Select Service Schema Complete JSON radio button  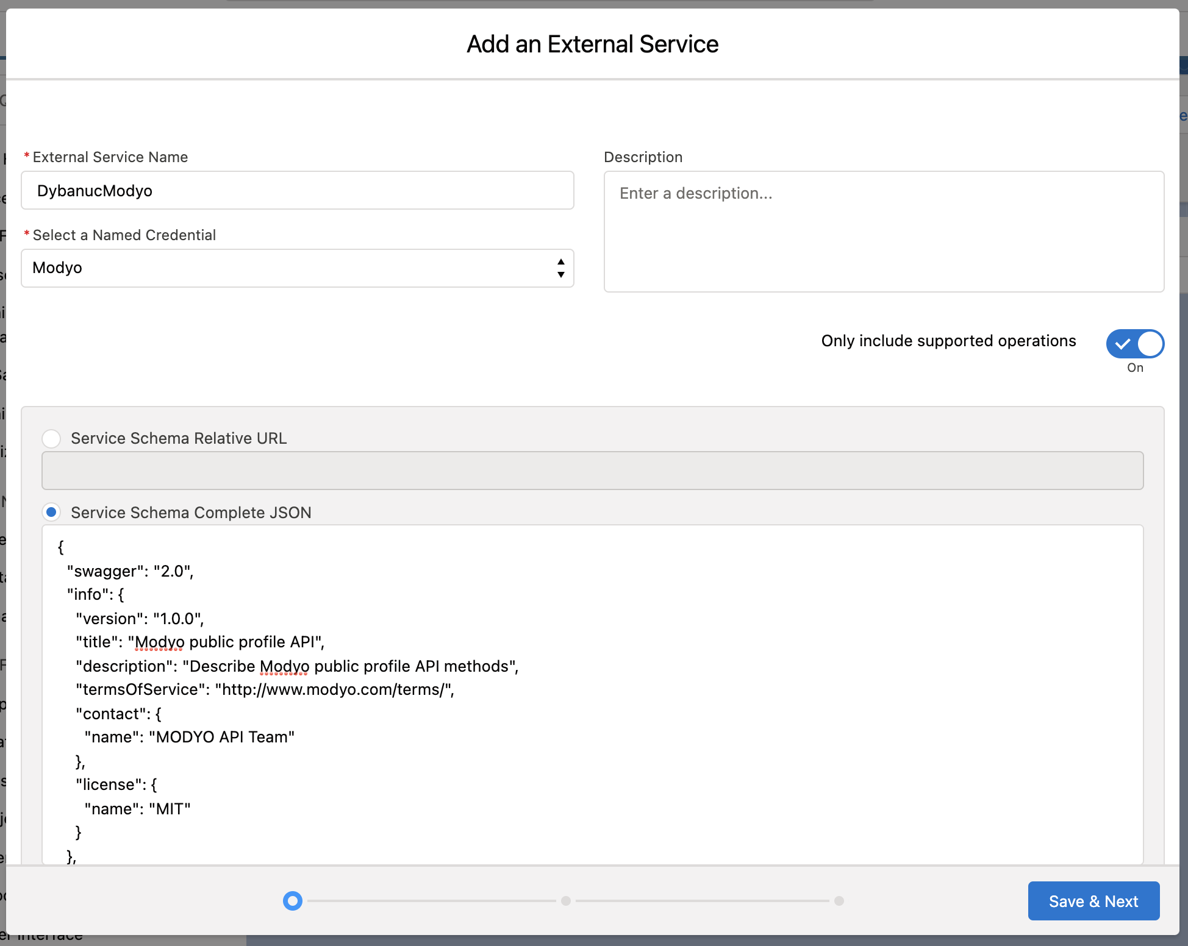coord(51,513)
